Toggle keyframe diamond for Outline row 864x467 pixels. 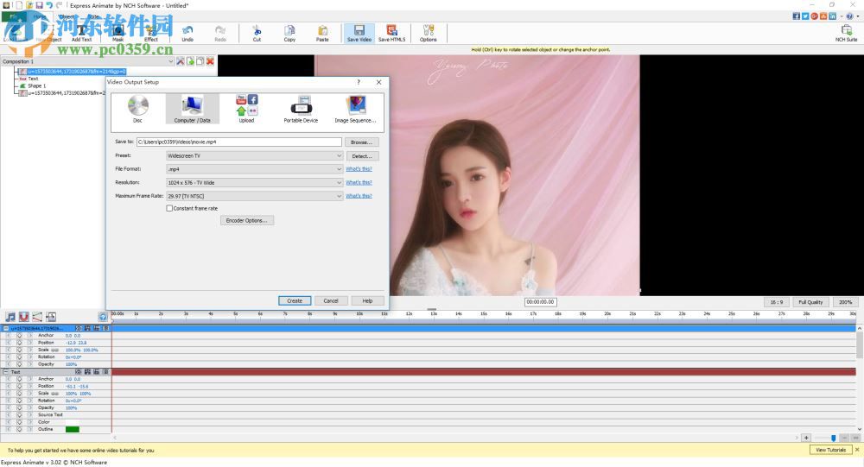point(19,429)
